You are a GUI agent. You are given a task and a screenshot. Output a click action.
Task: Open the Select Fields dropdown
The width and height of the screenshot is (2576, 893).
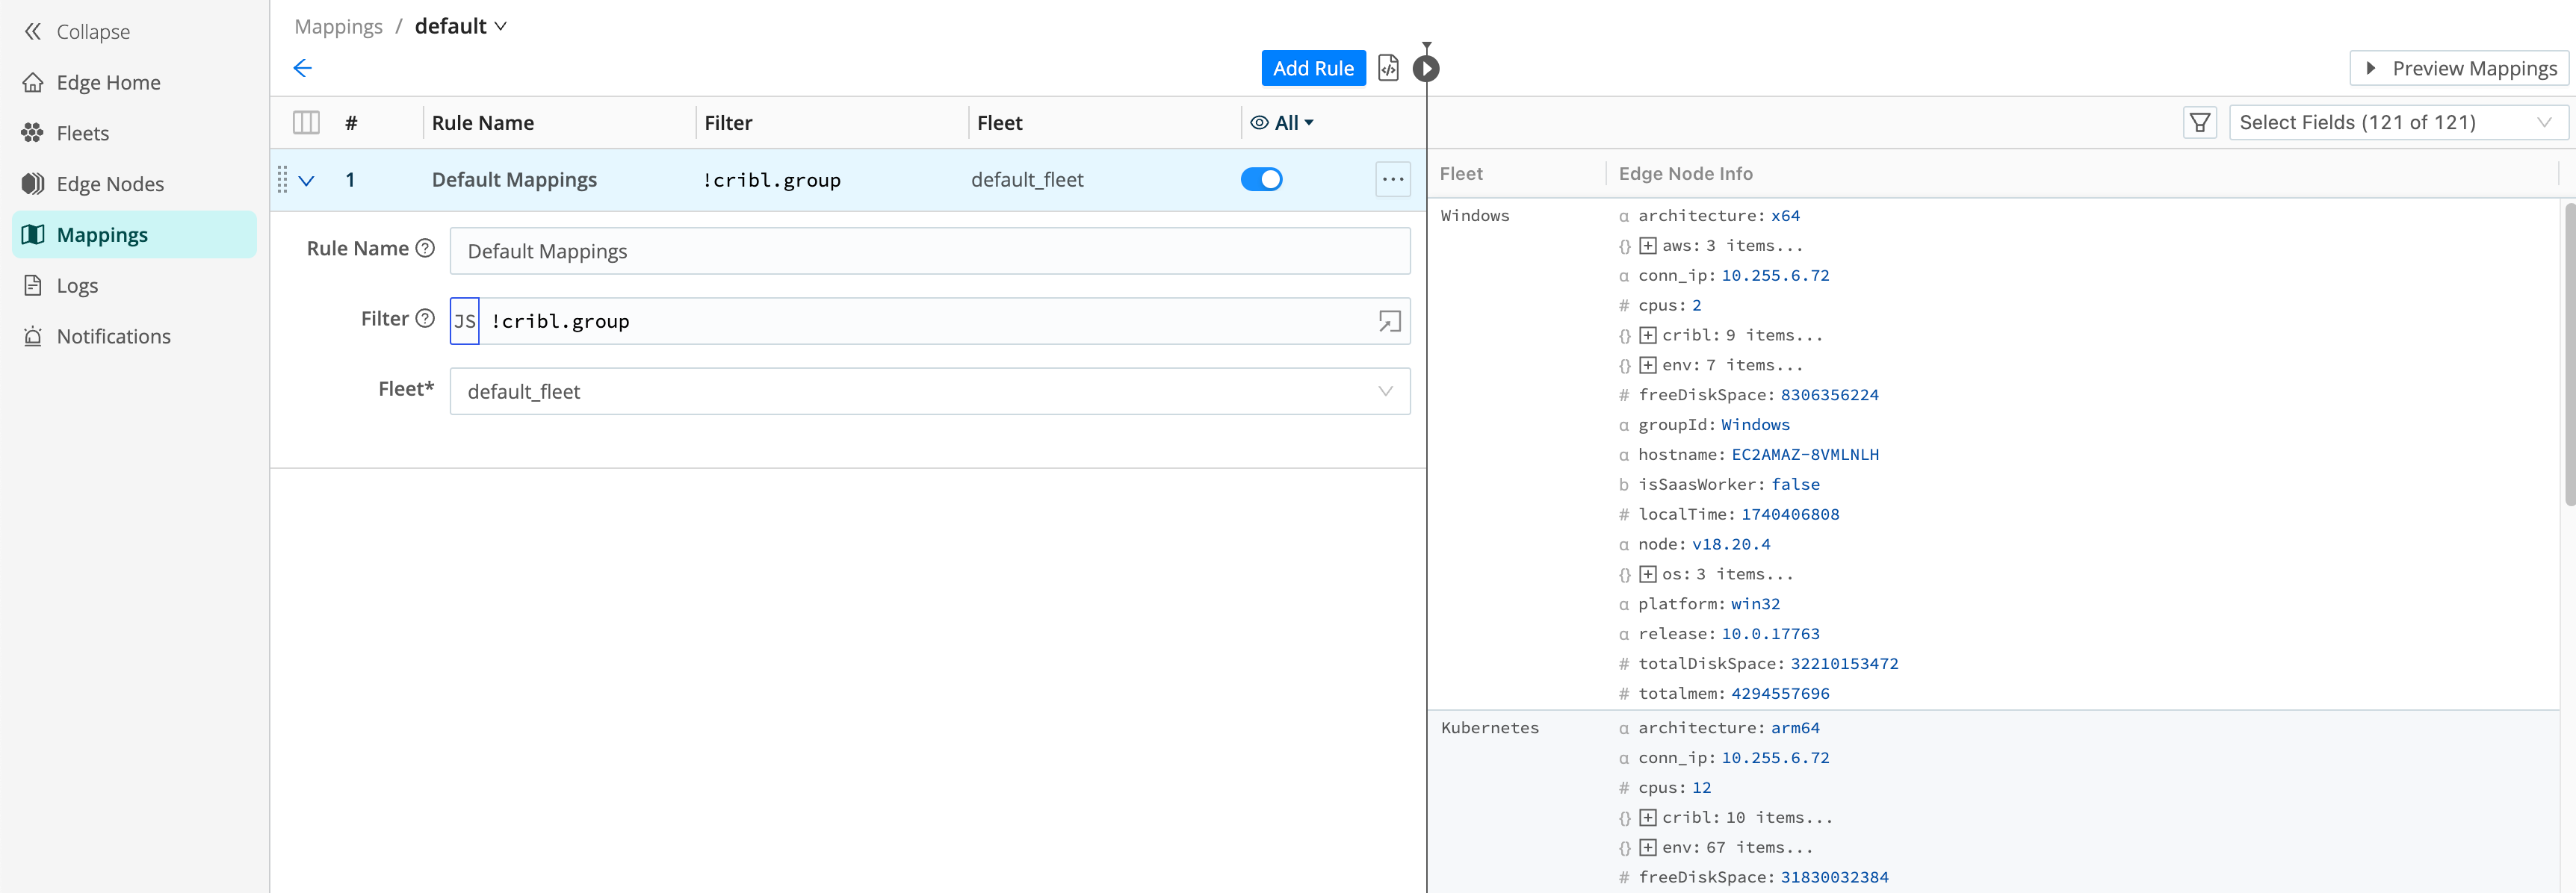pyautogui.click(x=2398, y=122)
